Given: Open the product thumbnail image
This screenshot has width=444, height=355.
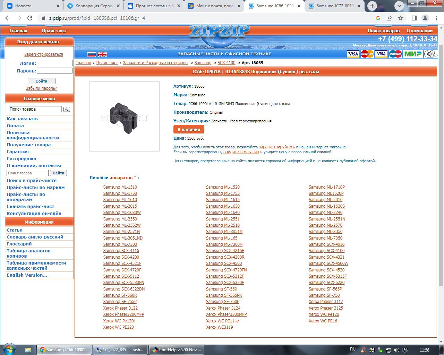Looking at the screenshot, I should point(125,116).
